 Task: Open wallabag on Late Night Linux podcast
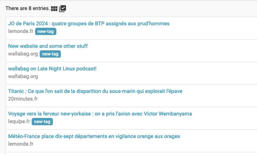[x=52, y=69]
